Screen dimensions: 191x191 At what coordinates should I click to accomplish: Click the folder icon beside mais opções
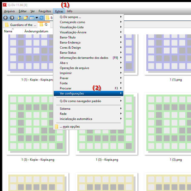tap(56, 127)
